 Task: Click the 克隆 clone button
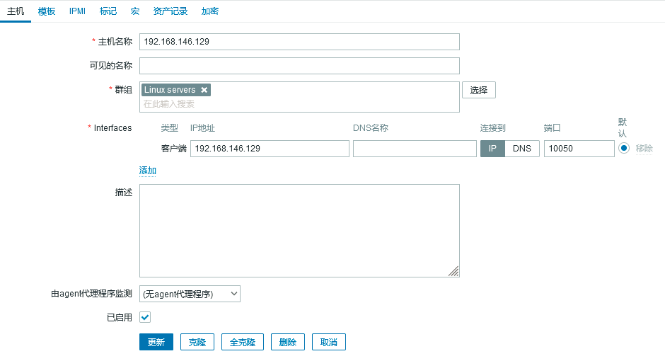197,342
